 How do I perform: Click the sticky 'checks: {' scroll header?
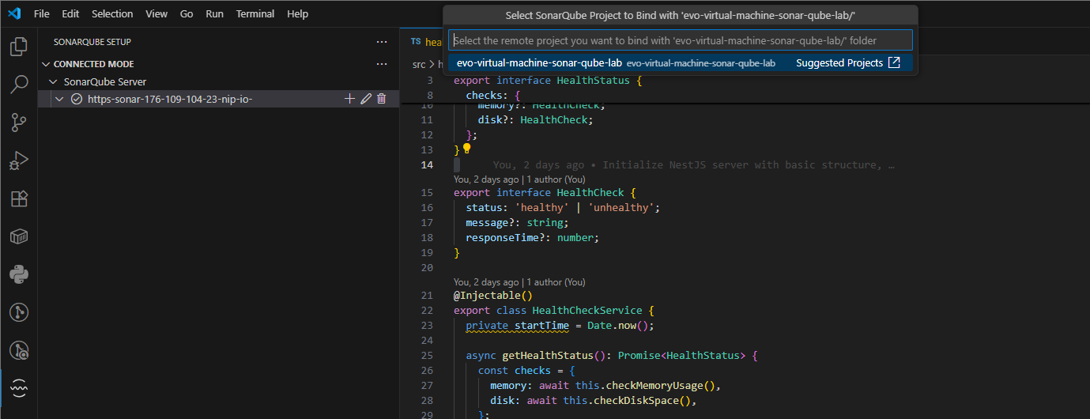click(x=492, y=96)
